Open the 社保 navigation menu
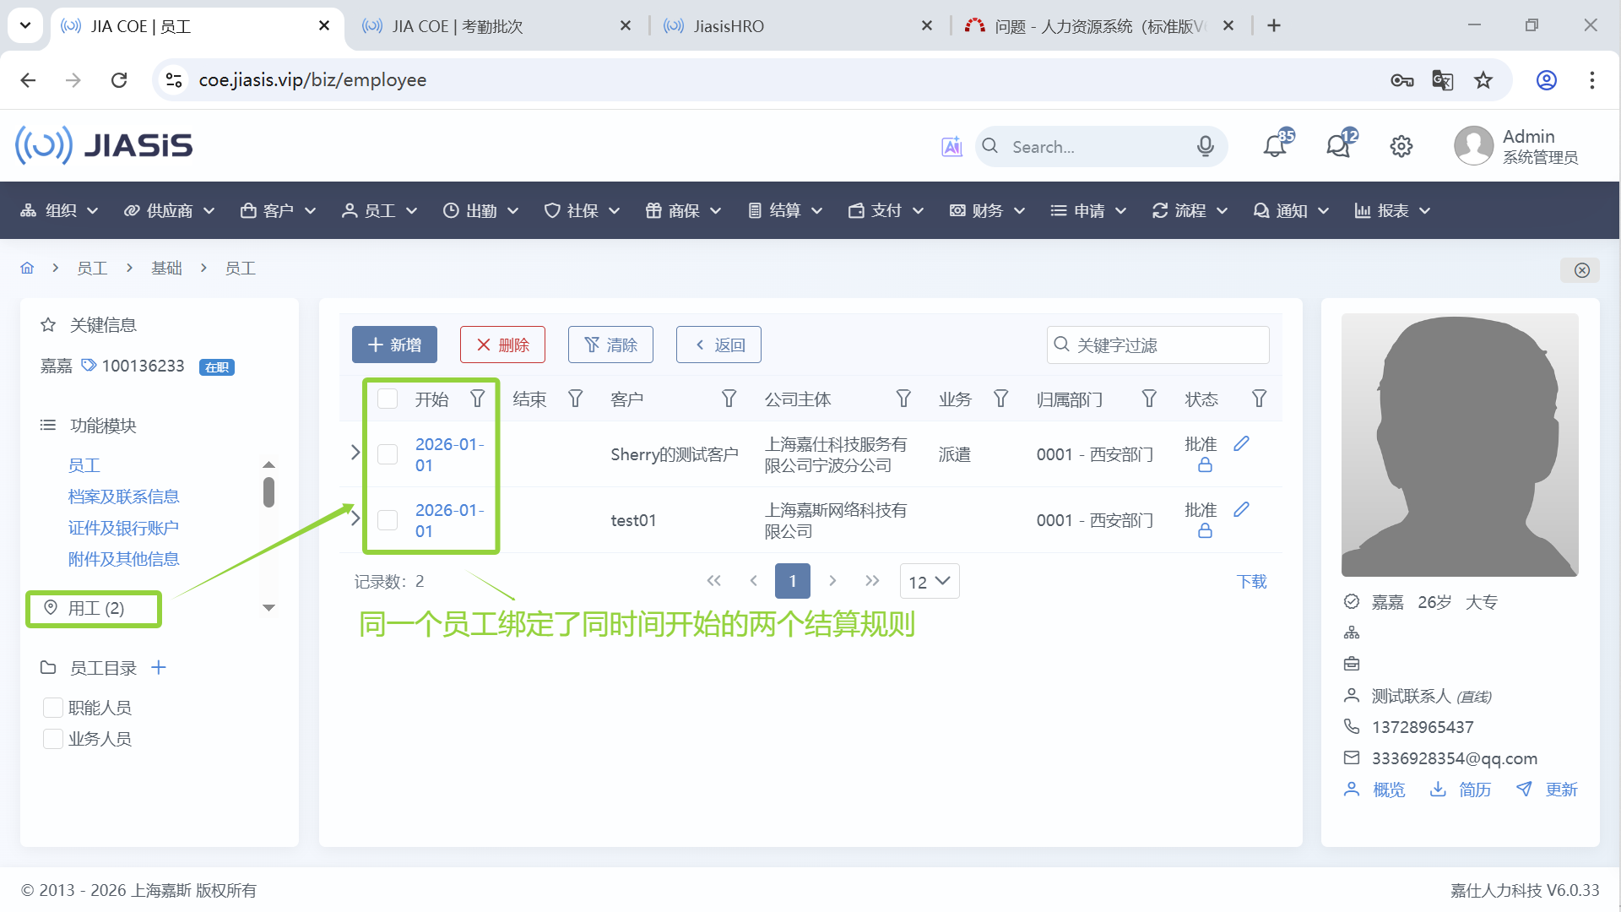Viewport: 1621px width, 912px height. click(582, 210)
